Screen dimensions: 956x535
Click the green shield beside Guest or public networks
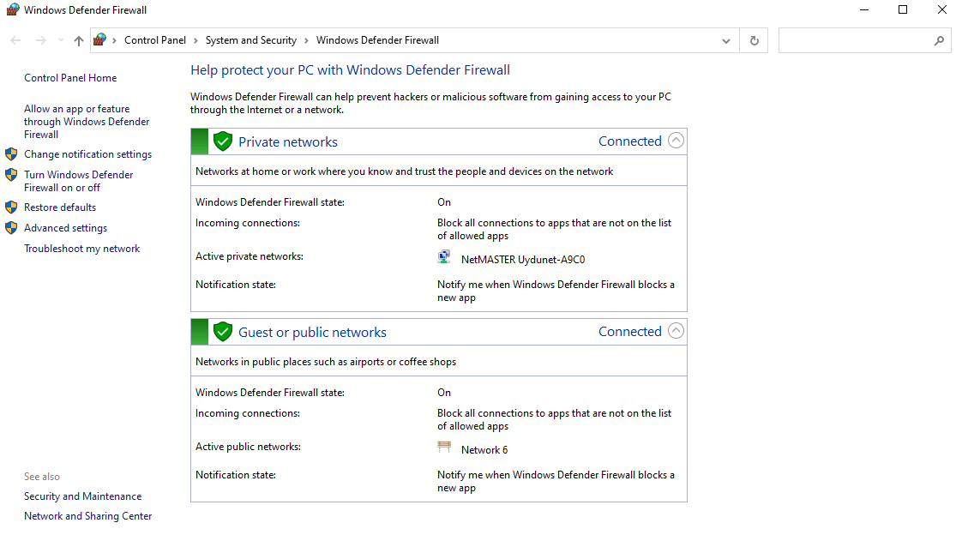click(223, 331)
